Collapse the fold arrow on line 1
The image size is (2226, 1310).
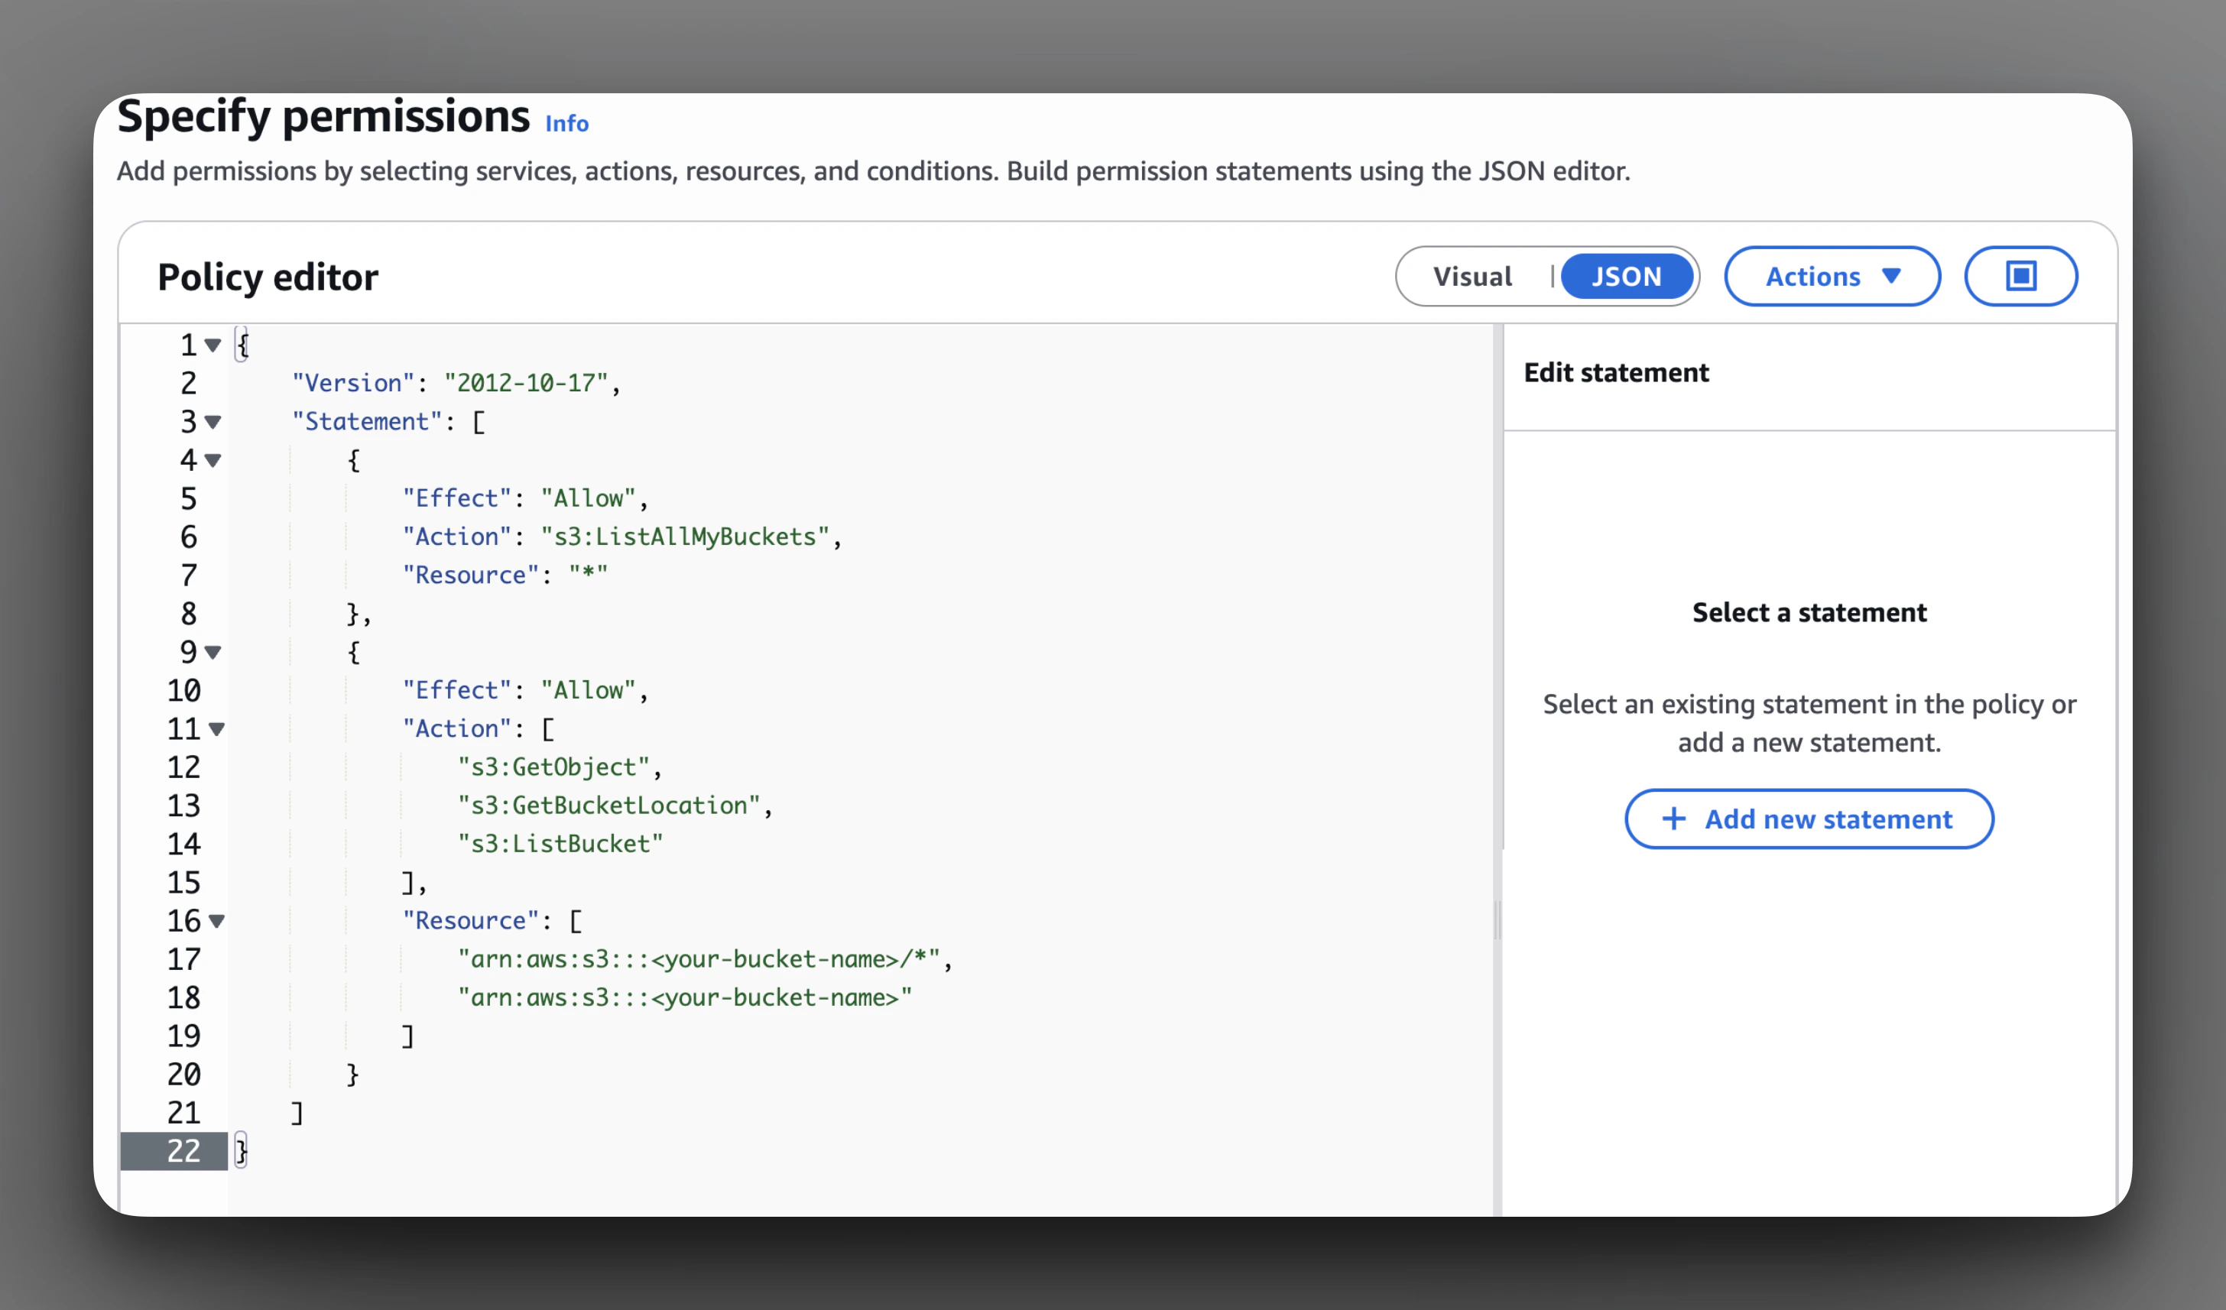(x=213, y=345)
